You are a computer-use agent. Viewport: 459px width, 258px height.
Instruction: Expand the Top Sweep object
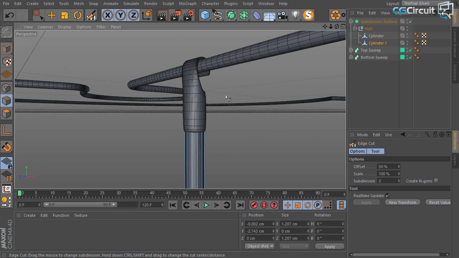[351, 50]
